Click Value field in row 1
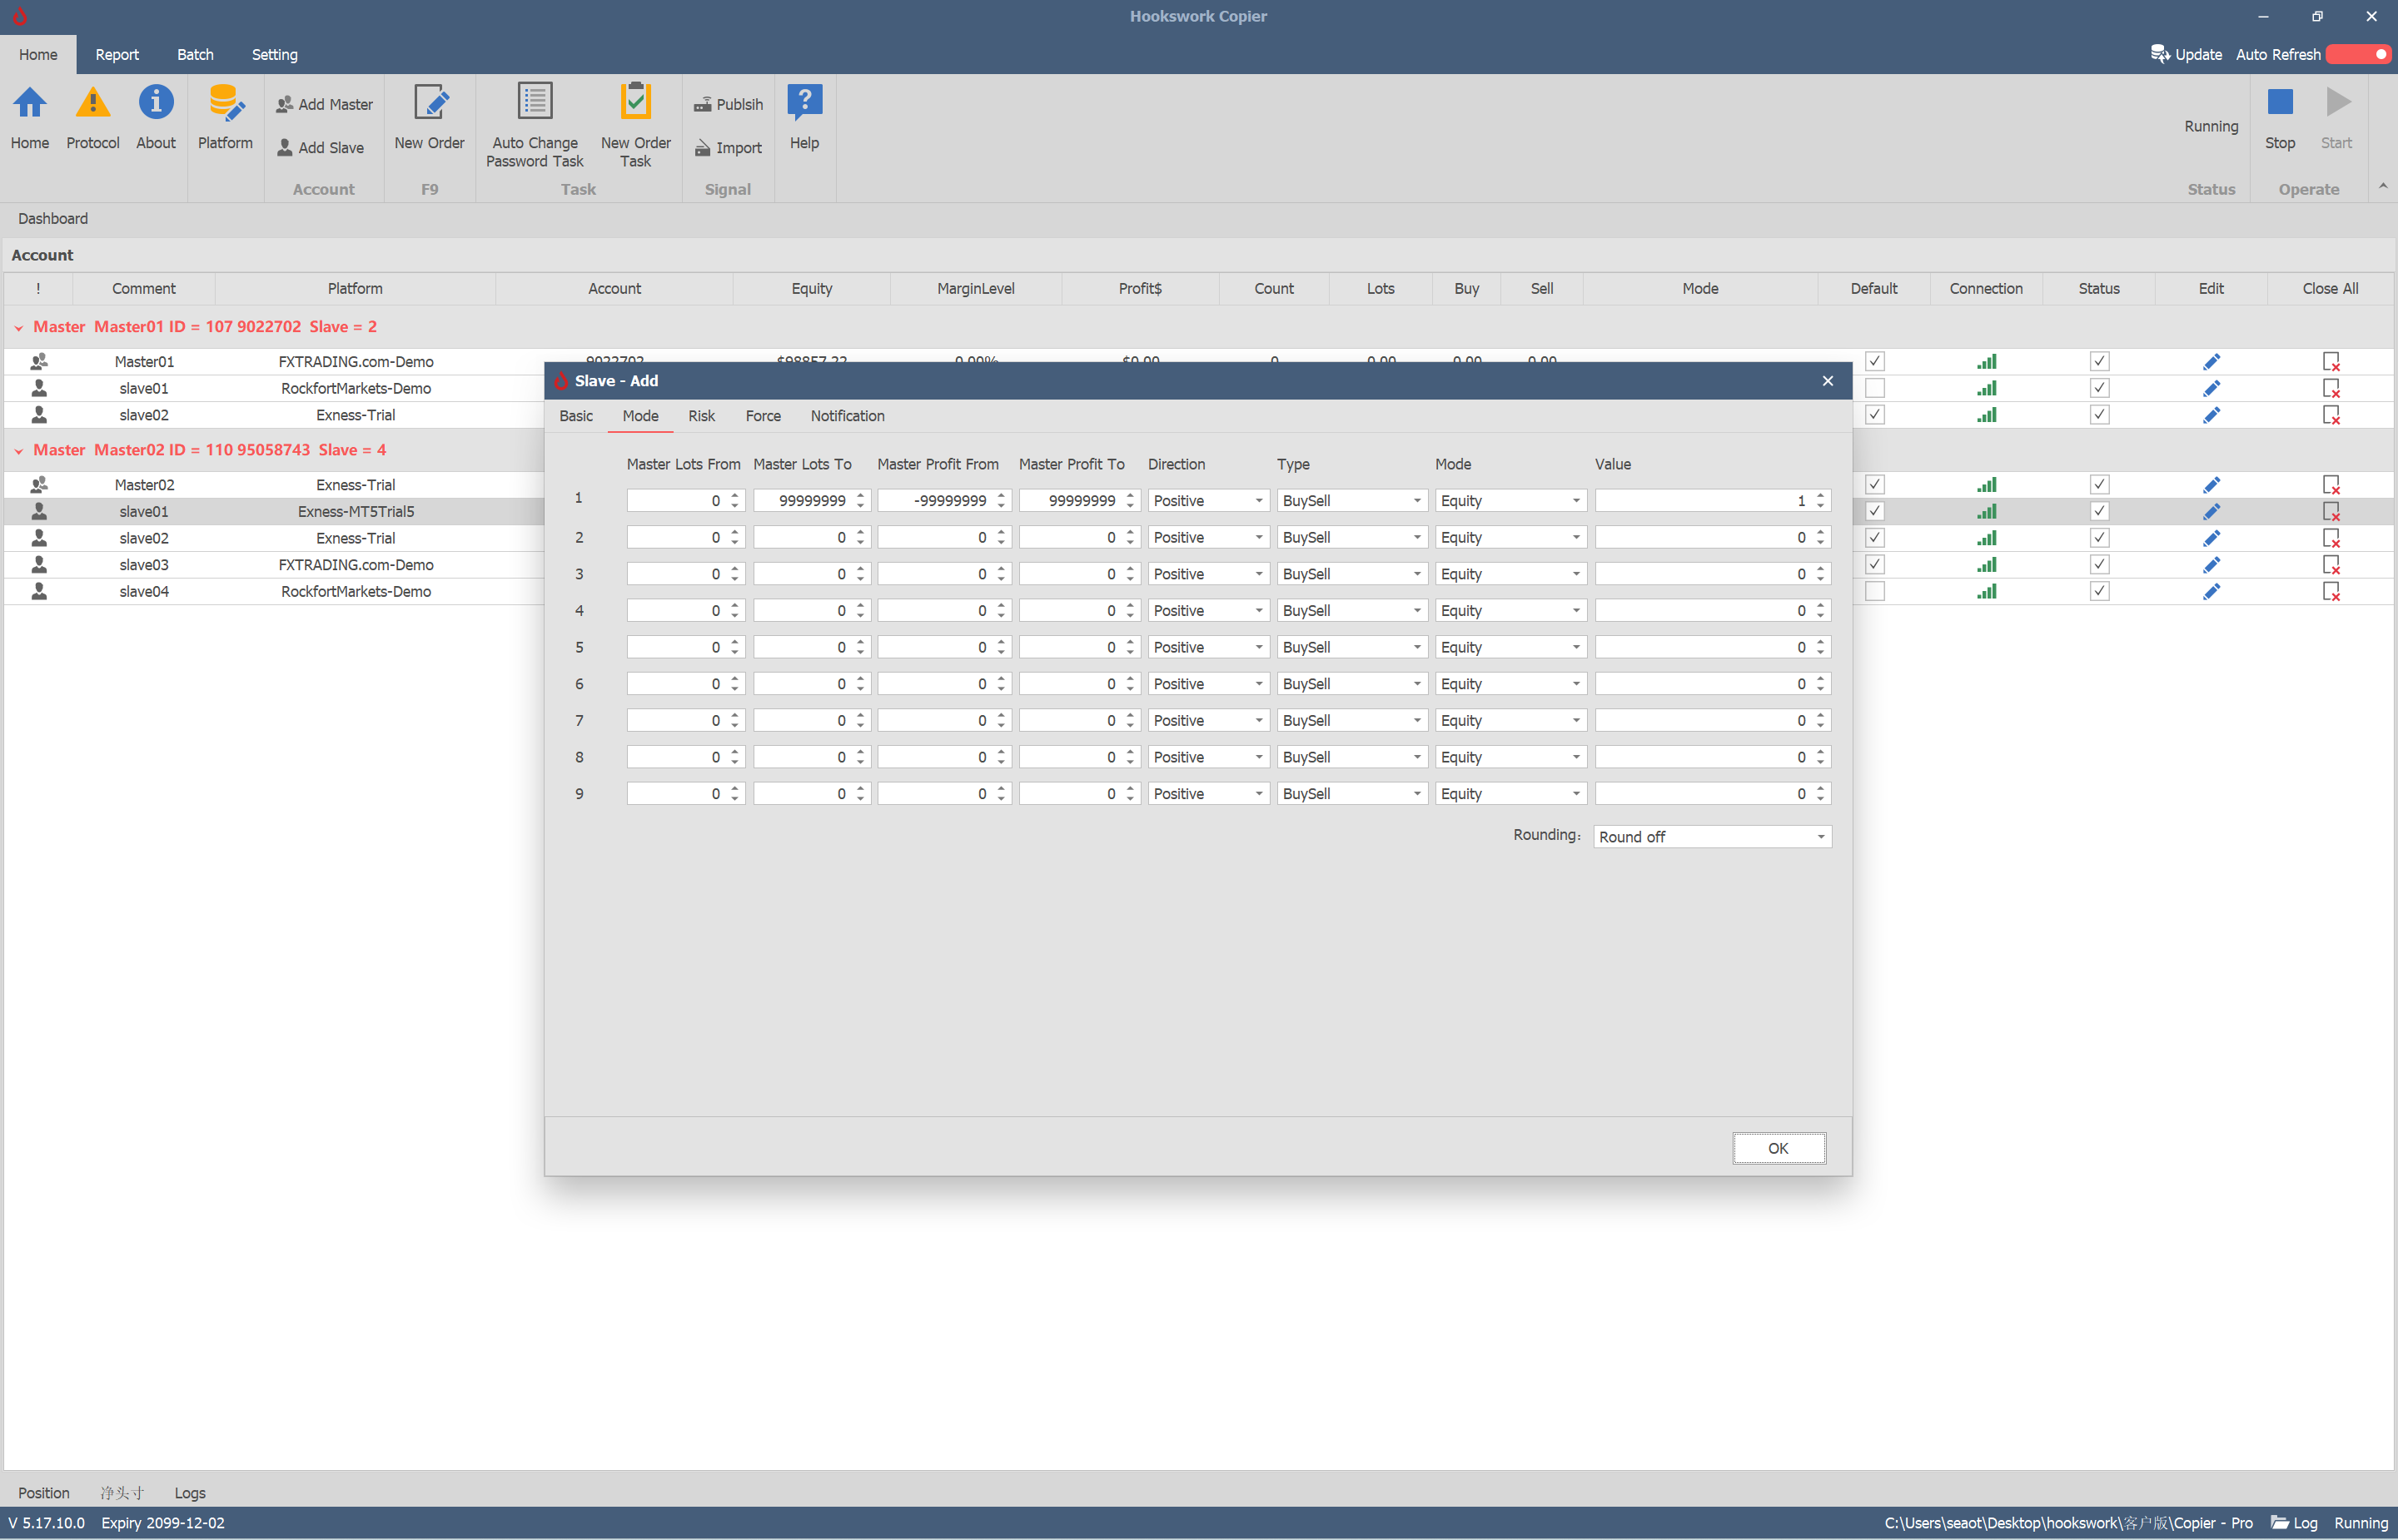Image resolution: width=2398 pixels, height=1540 pixels. click(1712, 501)
